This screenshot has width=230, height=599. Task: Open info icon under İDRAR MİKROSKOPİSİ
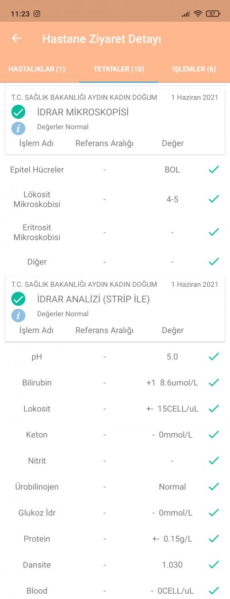pos(18,128)
